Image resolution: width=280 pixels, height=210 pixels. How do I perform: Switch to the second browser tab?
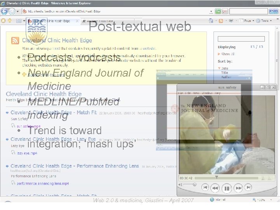point(107,21)
